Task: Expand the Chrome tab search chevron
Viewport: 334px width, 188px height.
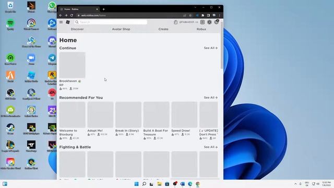Action: 195,7
